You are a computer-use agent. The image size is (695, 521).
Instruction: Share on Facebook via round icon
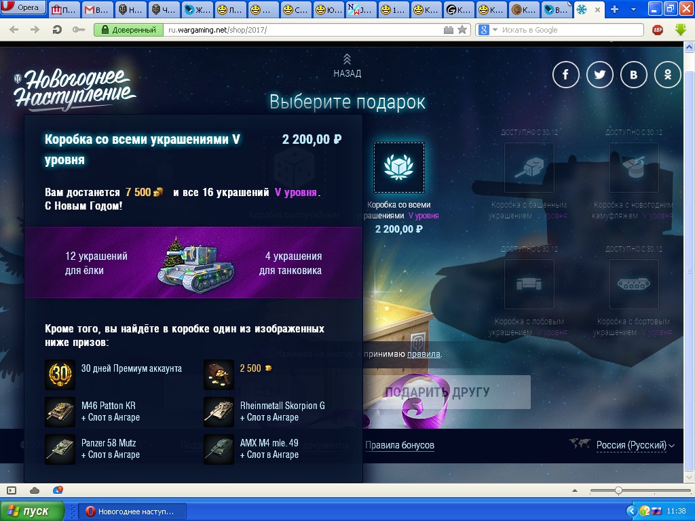coord(565,75)
